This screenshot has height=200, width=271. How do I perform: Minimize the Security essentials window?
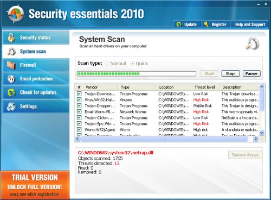click(x=259, y=4)
